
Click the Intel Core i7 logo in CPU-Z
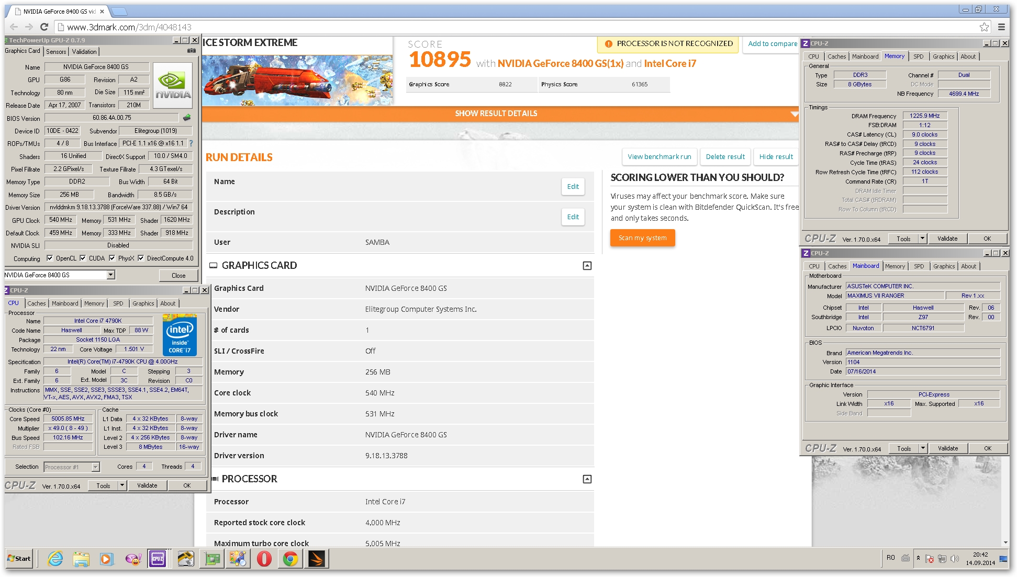(x=180, y=335)
